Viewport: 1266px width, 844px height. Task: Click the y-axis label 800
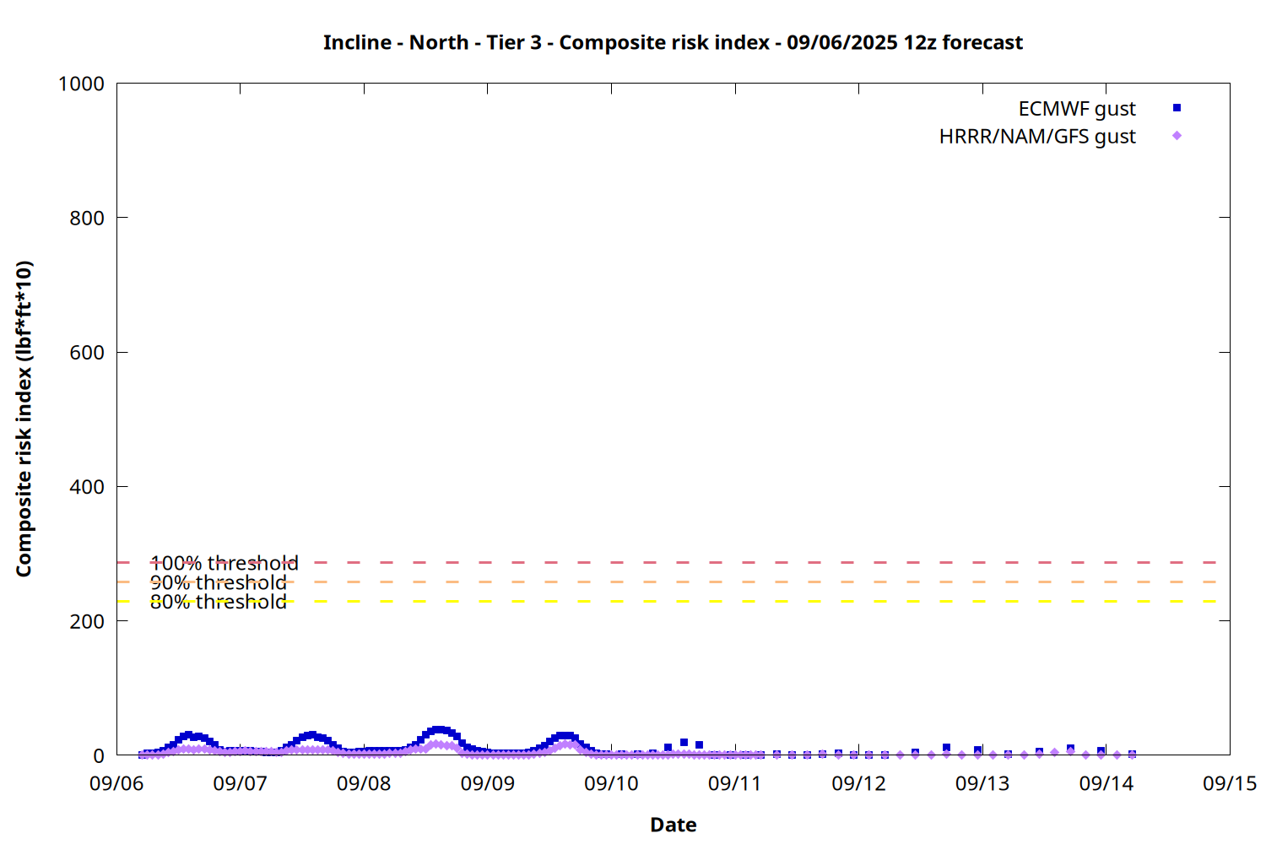(87, 218)
